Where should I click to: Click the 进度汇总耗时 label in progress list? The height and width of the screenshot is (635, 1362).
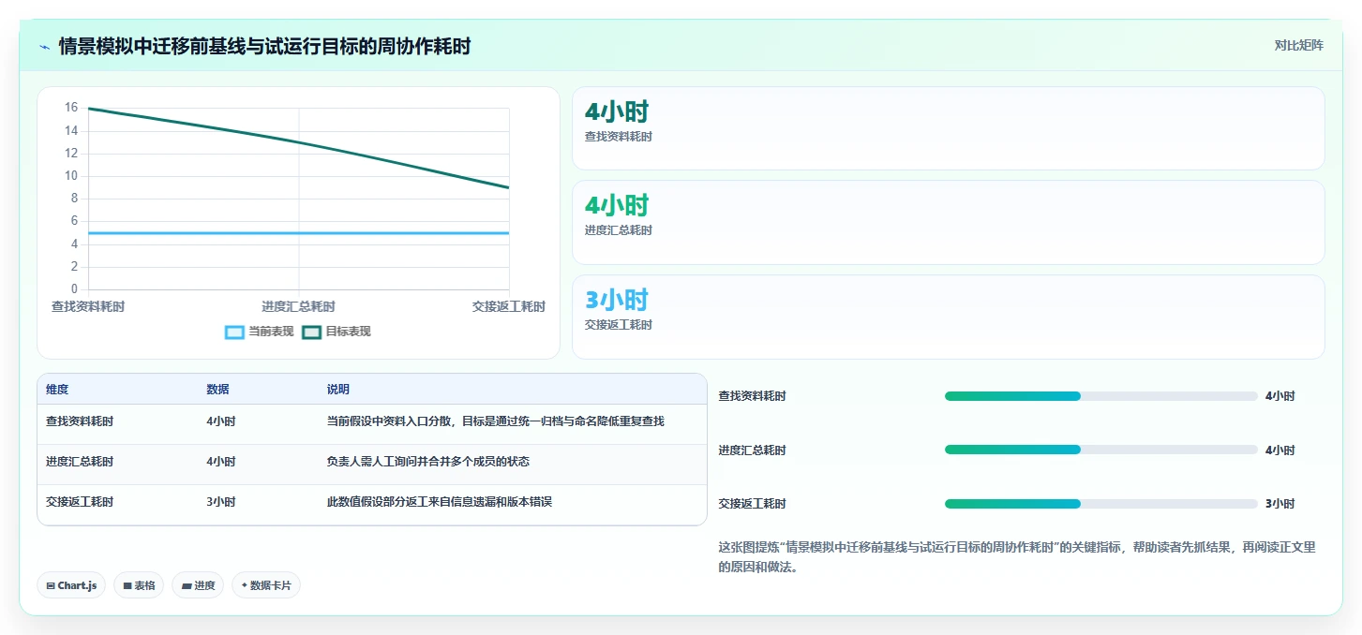pyautogui.click(x=752, y=450)
